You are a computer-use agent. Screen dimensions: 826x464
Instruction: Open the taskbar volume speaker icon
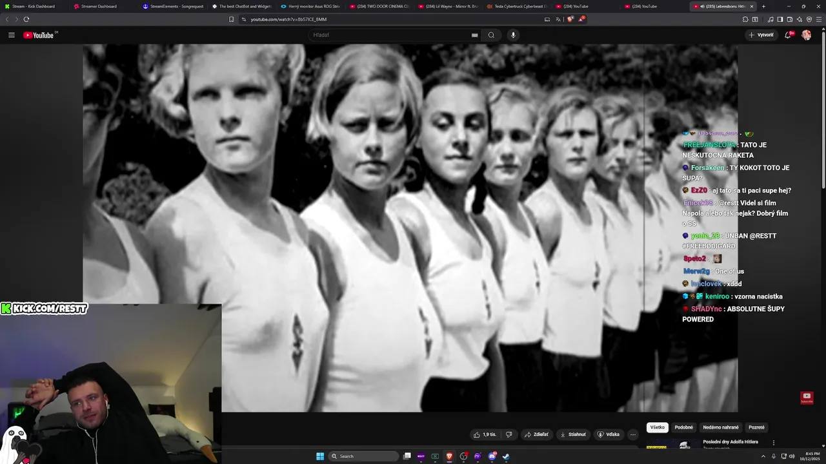point(792,456)
